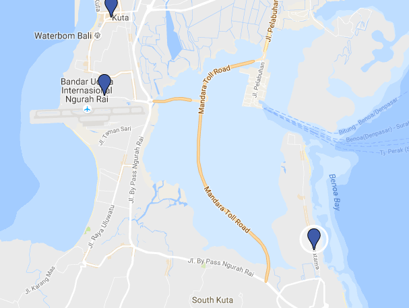409x308 pixels.
Task: Click the vertical Jl. By Pass Ngurah Rai label
Action: (x=136, y=169)
